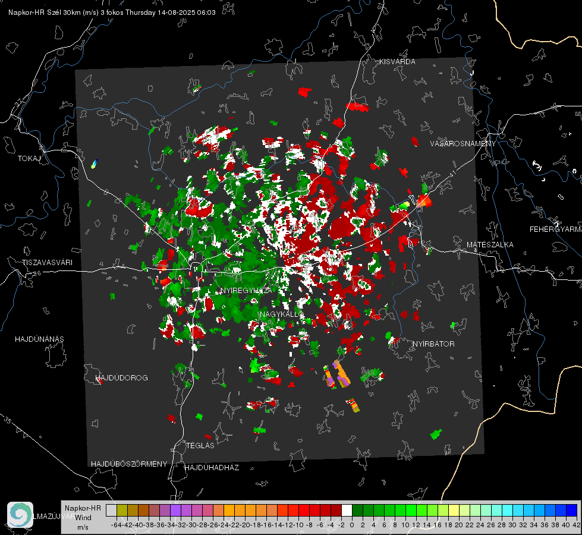Click the legend value label 0
The image size is (582, 535).
coord(352,525)
